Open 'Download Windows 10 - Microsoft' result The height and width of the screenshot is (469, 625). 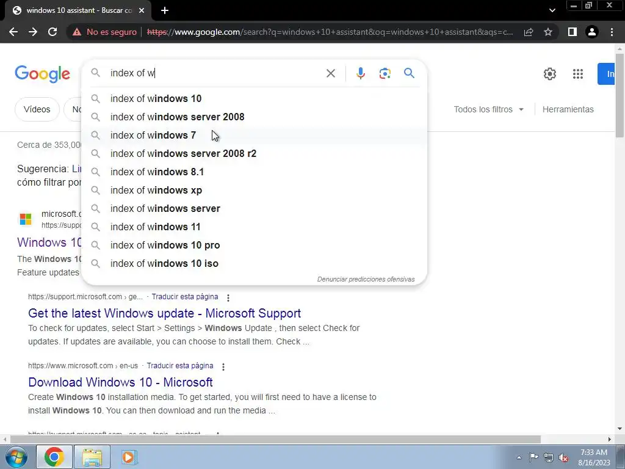click(x=120, y=382)
